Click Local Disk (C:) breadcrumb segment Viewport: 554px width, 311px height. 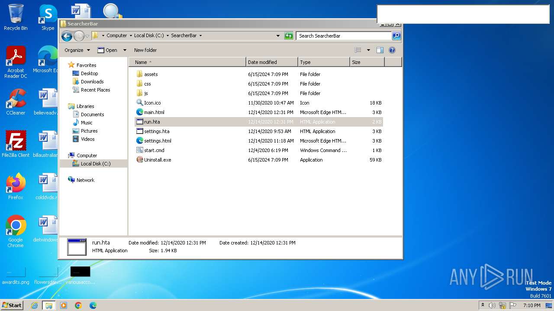149,36
